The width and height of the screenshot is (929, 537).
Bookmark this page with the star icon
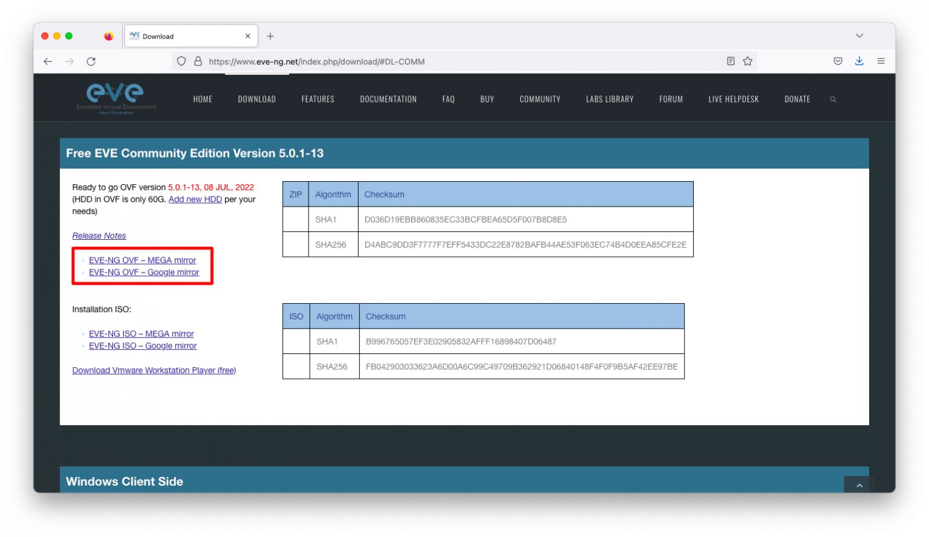(x=748, y=62)
